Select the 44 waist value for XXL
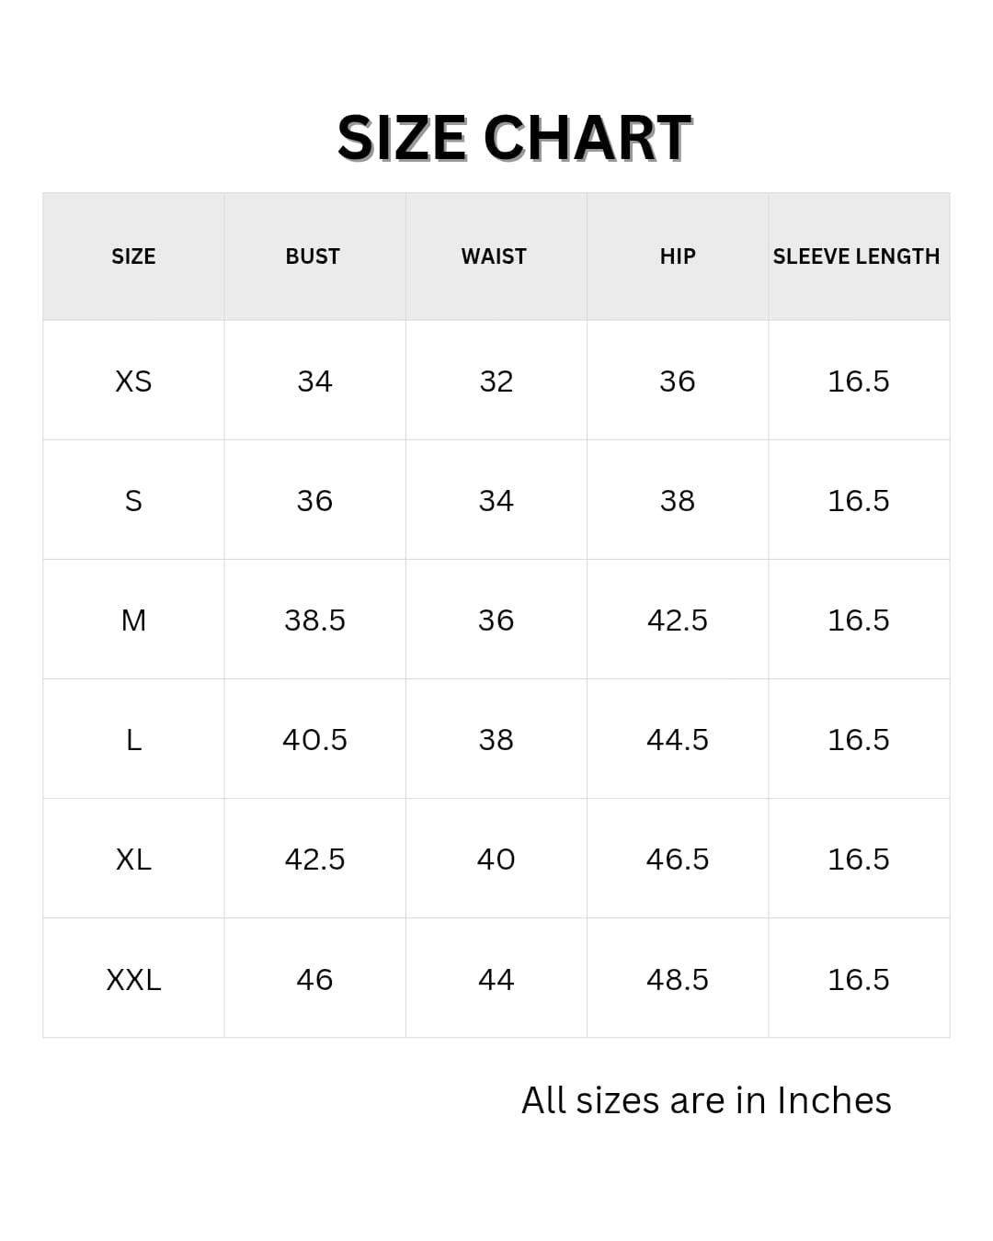Screen dimensions: 993x1241 click(496, 979)
